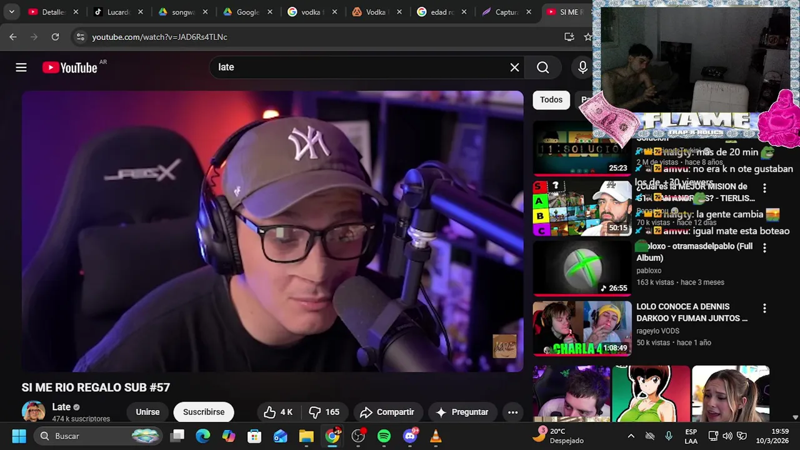Close the Captura tab

[x=529, y=12]
